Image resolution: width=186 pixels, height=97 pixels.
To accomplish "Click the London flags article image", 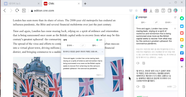I will point(68,77).
